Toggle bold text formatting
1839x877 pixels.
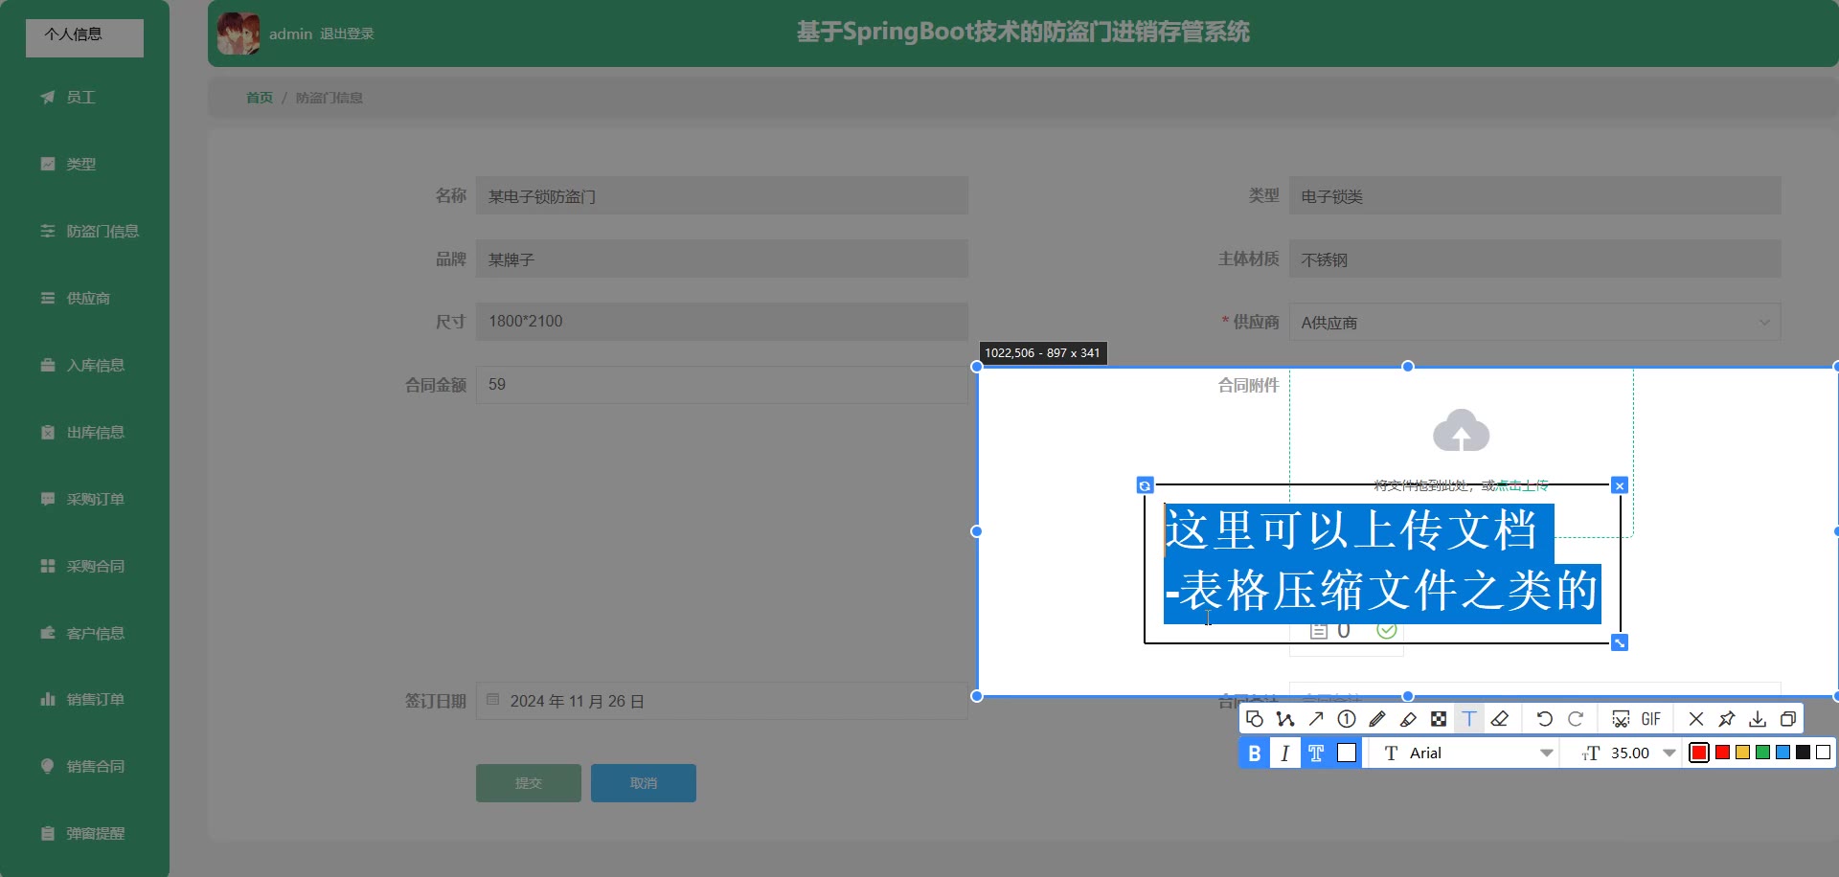[1254, 753]
